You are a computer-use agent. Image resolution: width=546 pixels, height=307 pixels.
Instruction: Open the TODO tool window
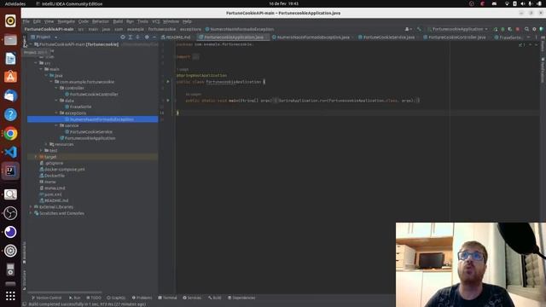click(x=94, y=298)
